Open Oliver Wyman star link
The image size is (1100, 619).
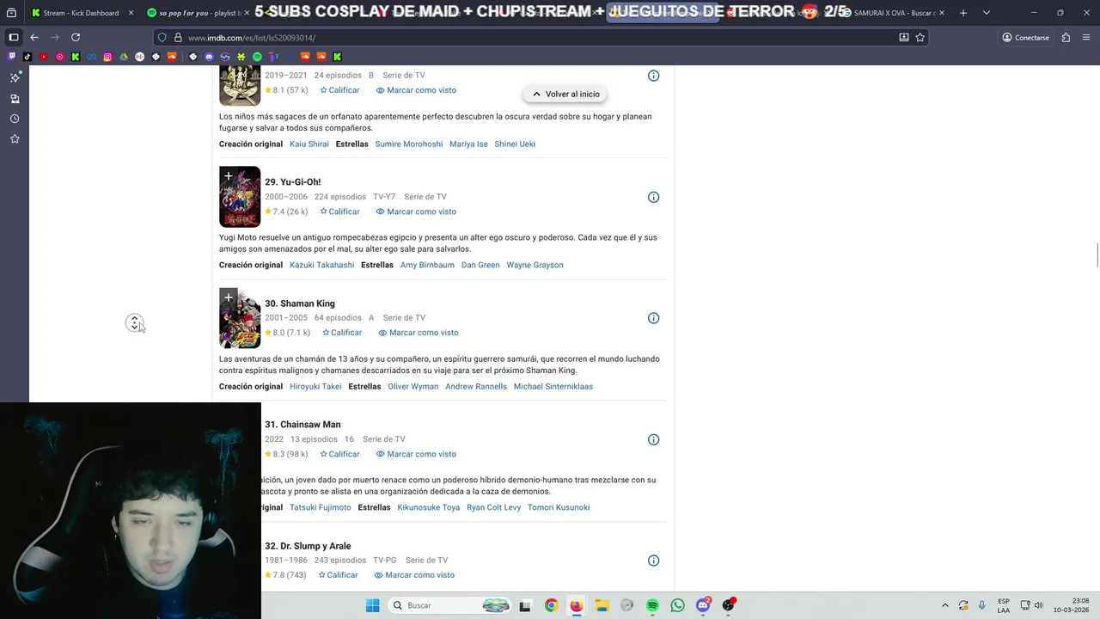pos(412,387)
